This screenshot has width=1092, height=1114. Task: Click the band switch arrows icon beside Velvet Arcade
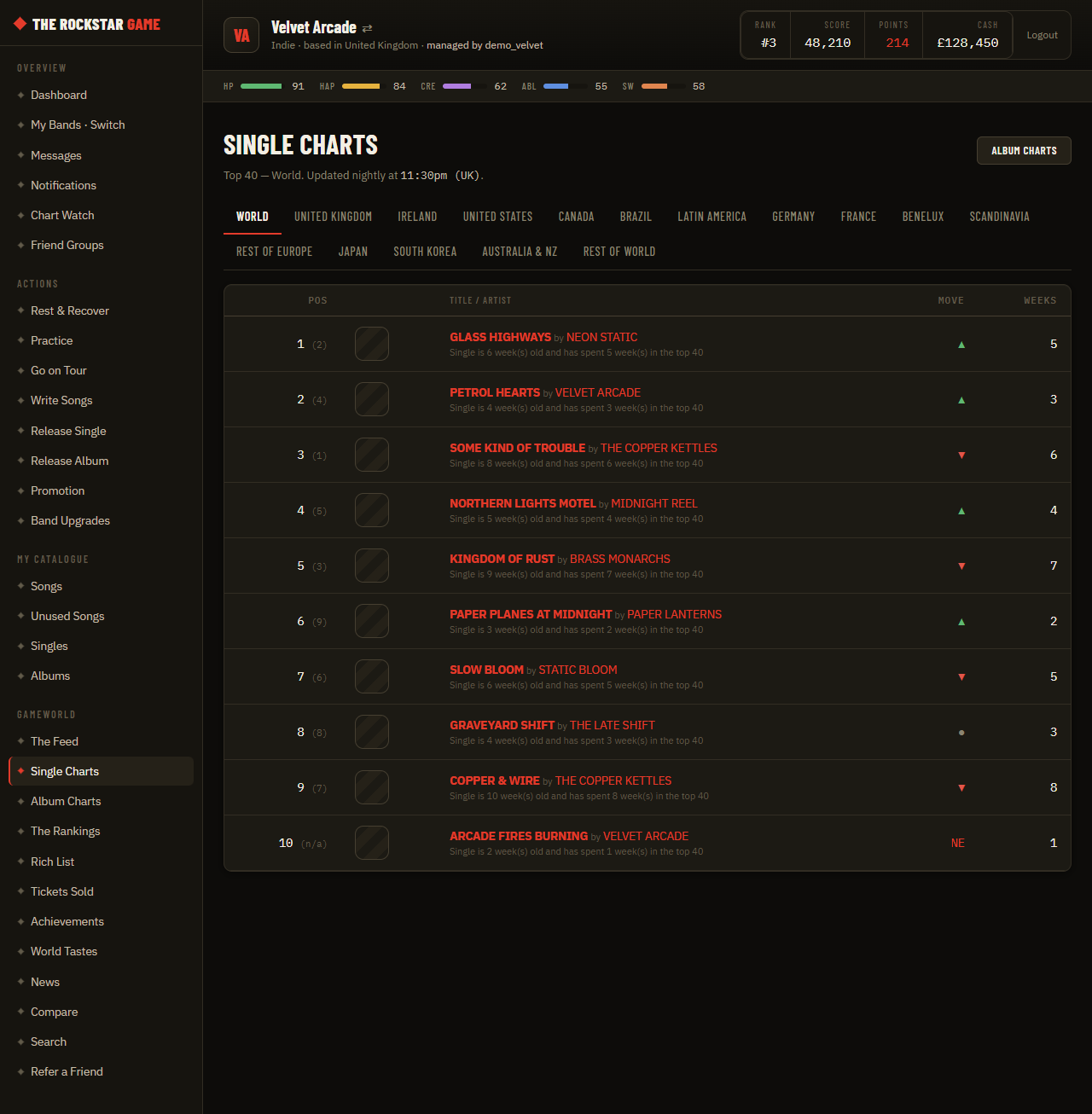[x=367, y=28]
